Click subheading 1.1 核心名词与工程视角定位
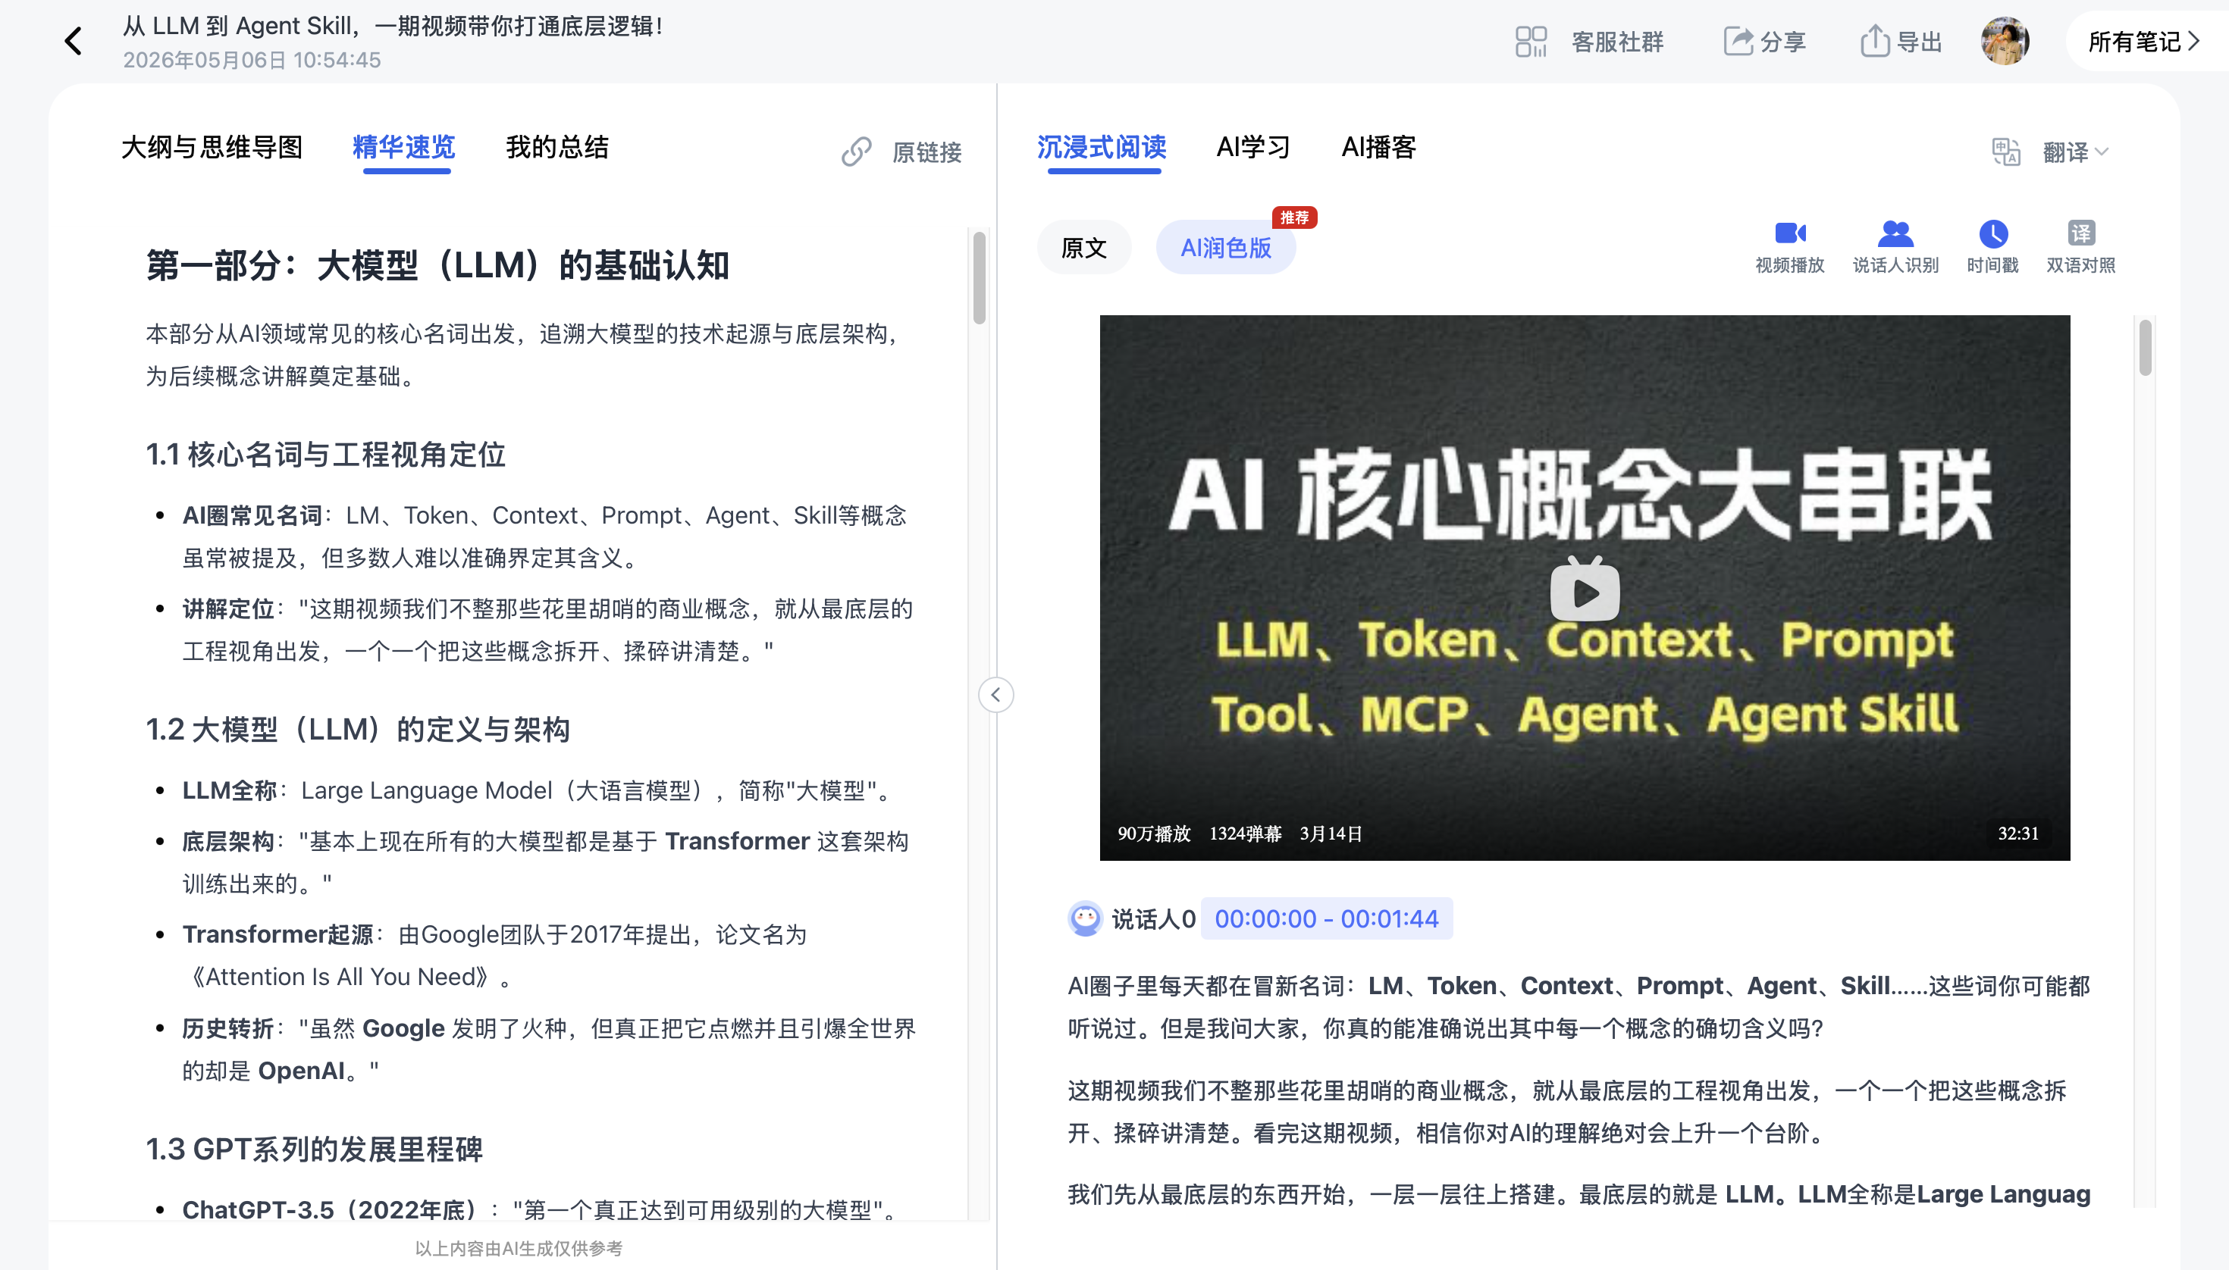 pyautogui.click(x=325, y=455)
